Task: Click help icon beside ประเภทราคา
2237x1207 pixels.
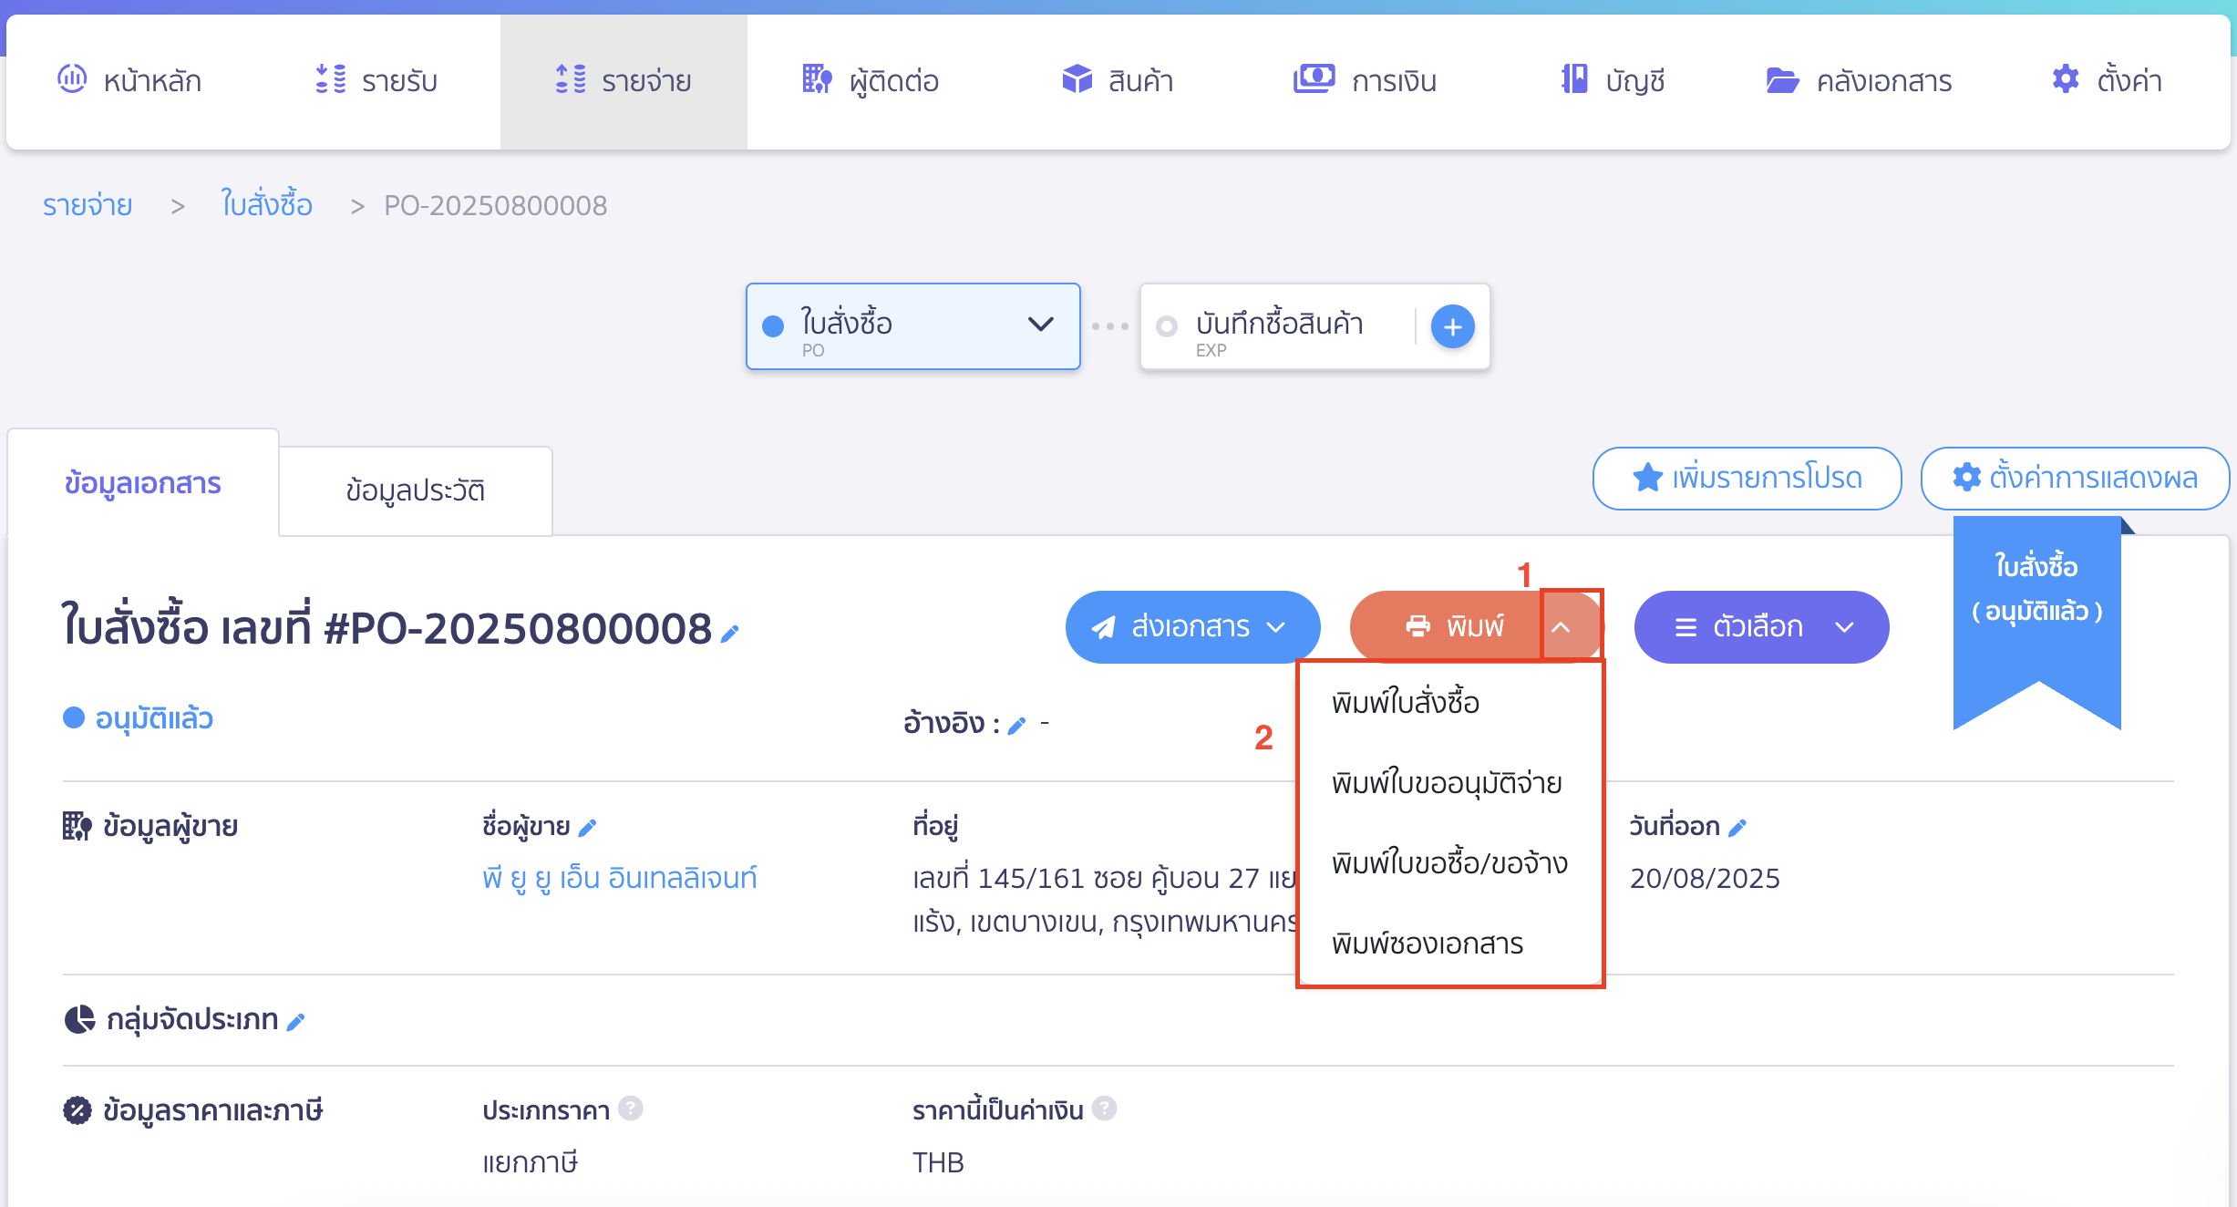Action: pos(631,1109)
